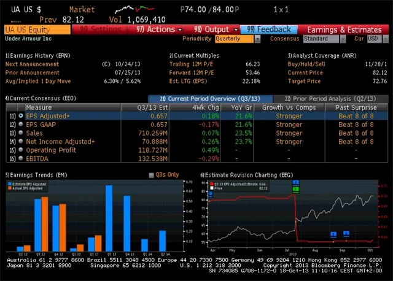Select the EPS Adjusted+ radio button

[21, 115]
